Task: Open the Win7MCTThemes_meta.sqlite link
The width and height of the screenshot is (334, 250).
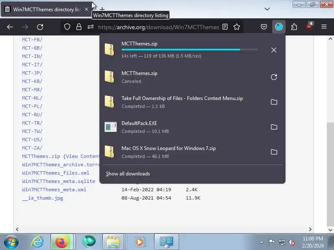Action: tap(58, 181)
